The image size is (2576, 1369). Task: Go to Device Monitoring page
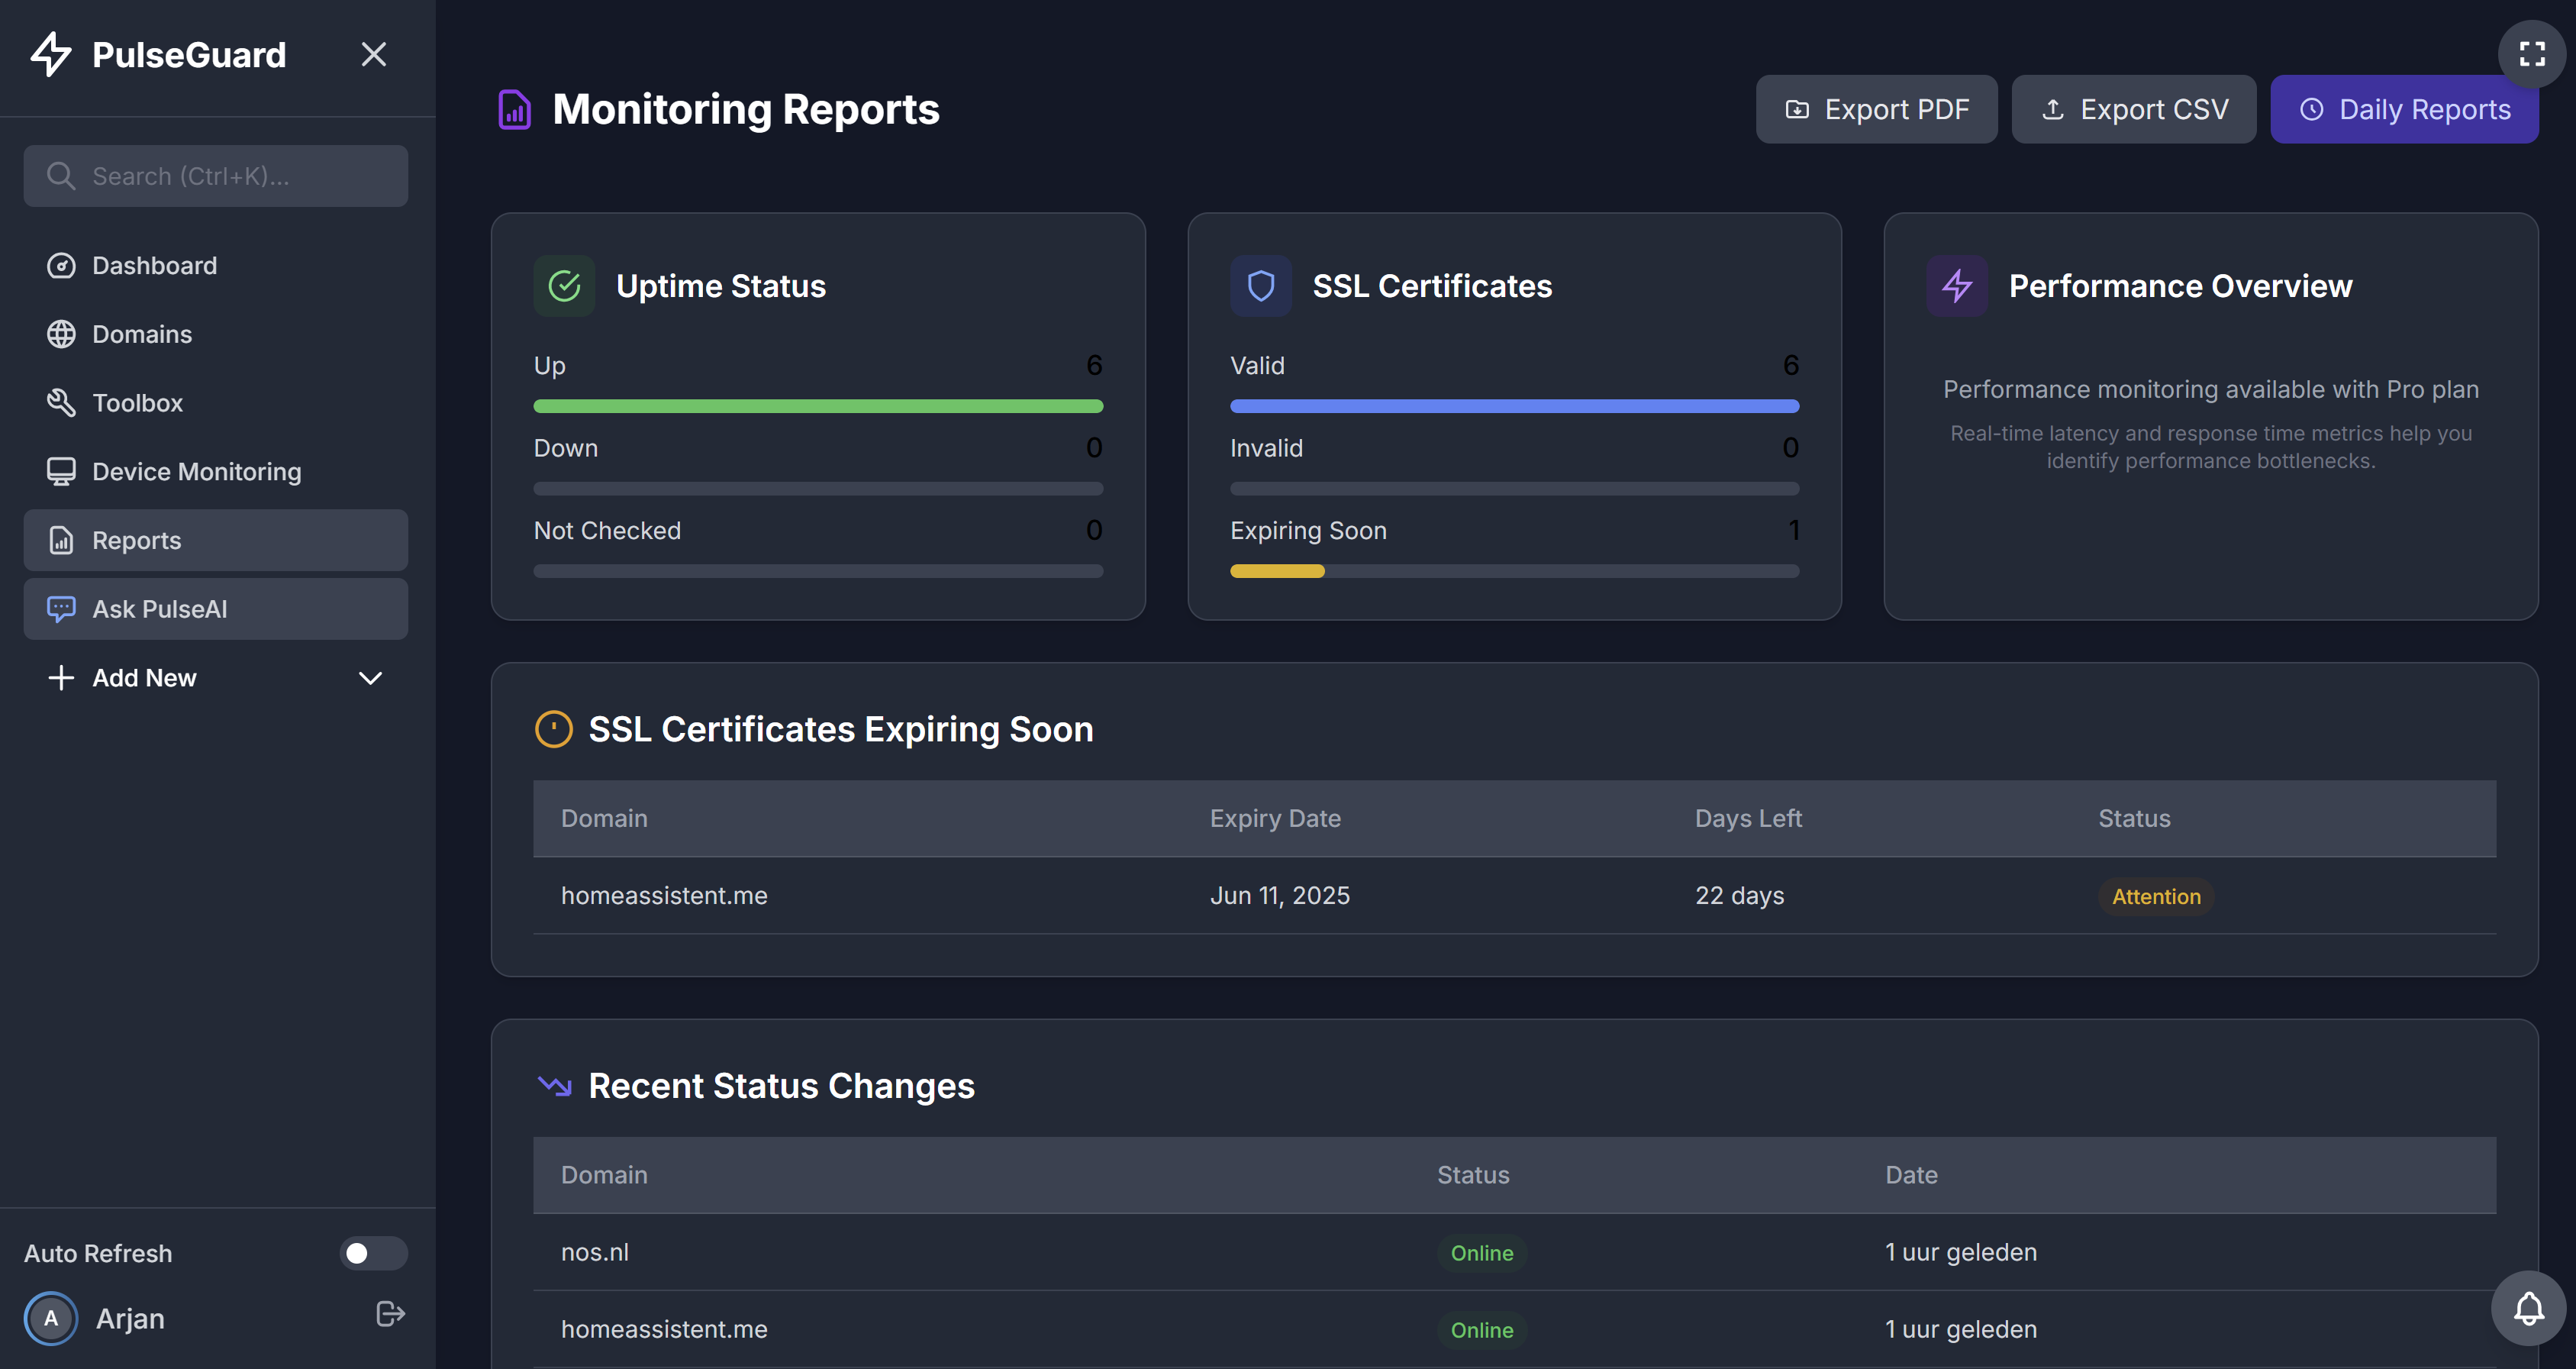[196, 472]
